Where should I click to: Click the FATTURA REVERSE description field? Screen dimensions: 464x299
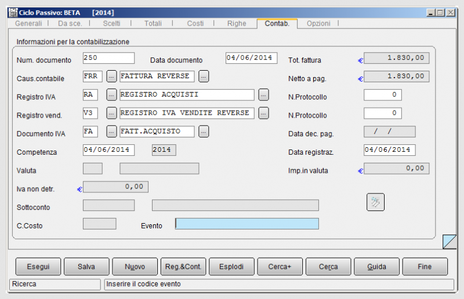click(x=157, y=76)
